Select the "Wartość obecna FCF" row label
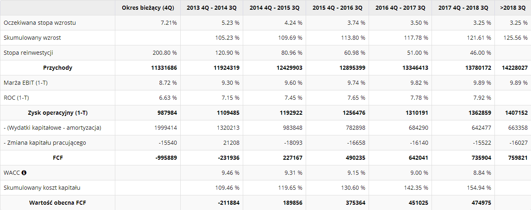The height and width of the screenshot is (210, 531). pos(58,203)
